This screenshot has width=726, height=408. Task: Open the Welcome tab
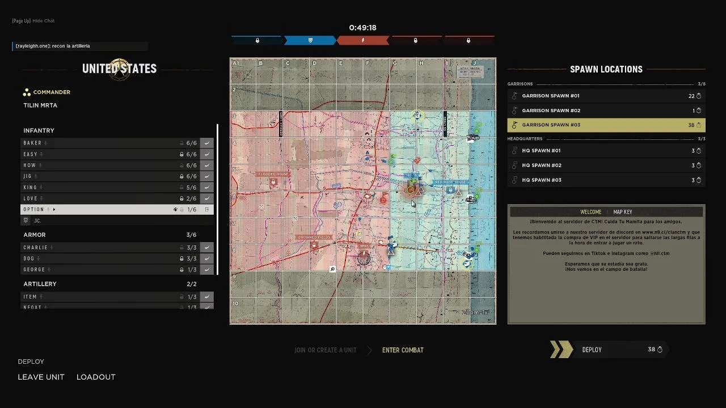[591, 212]
